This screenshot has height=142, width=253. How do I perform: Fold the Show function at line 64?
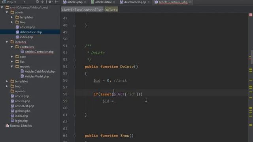[74, 136]
